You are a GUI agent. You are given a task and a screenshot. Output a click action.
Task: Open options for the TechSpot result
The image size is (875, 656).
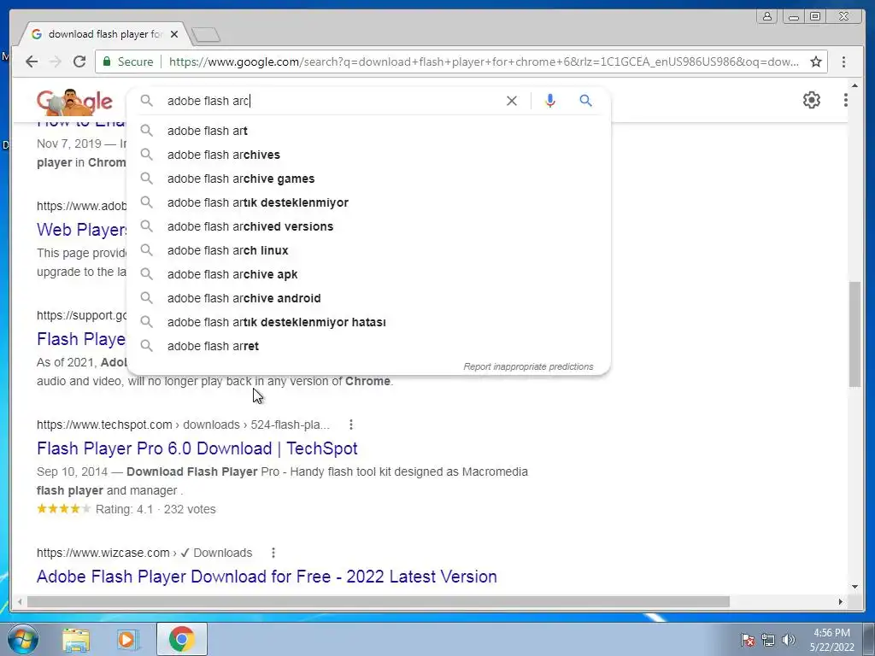click(351, 425)
